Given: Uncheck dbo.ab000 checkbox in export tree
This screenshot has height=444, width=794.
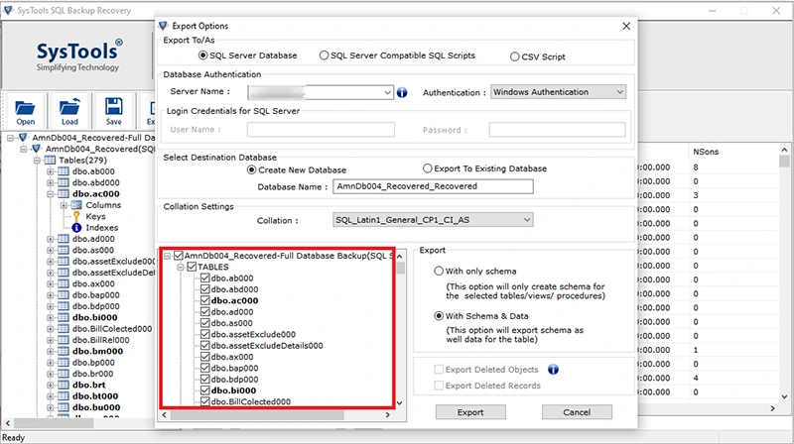Looking at the screenshot, I should [205, 277].
